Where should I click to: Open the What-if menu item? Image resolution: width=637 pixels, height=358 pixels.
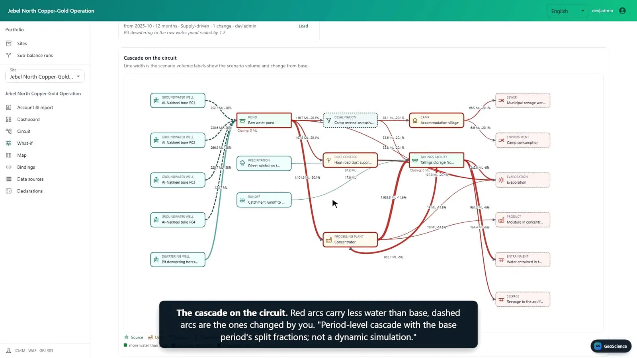25,143
